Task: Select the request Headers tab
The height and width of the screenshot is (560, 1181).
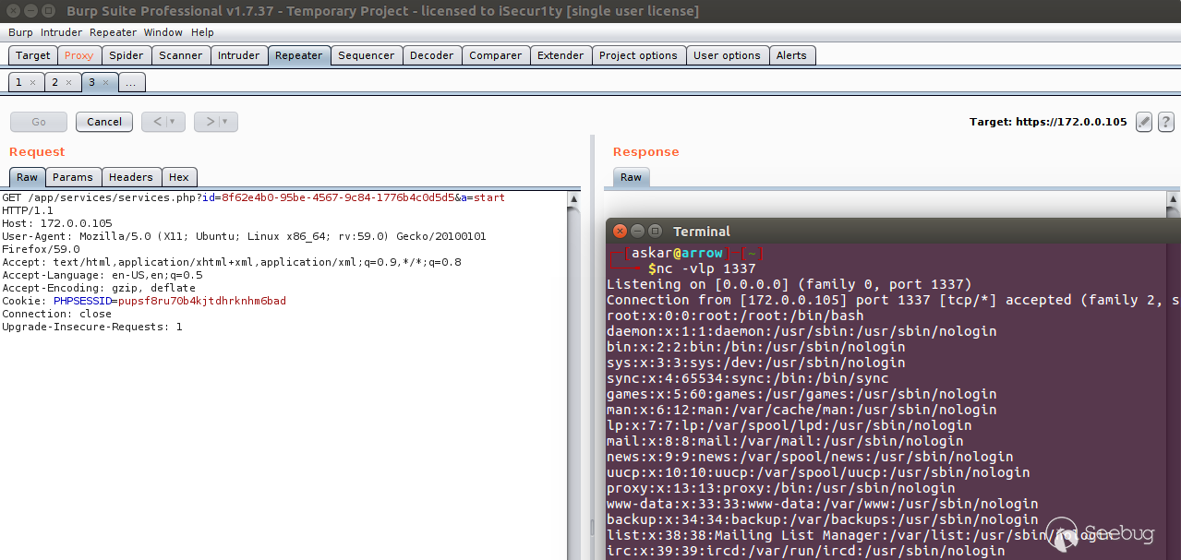Action: coord(131,177)
